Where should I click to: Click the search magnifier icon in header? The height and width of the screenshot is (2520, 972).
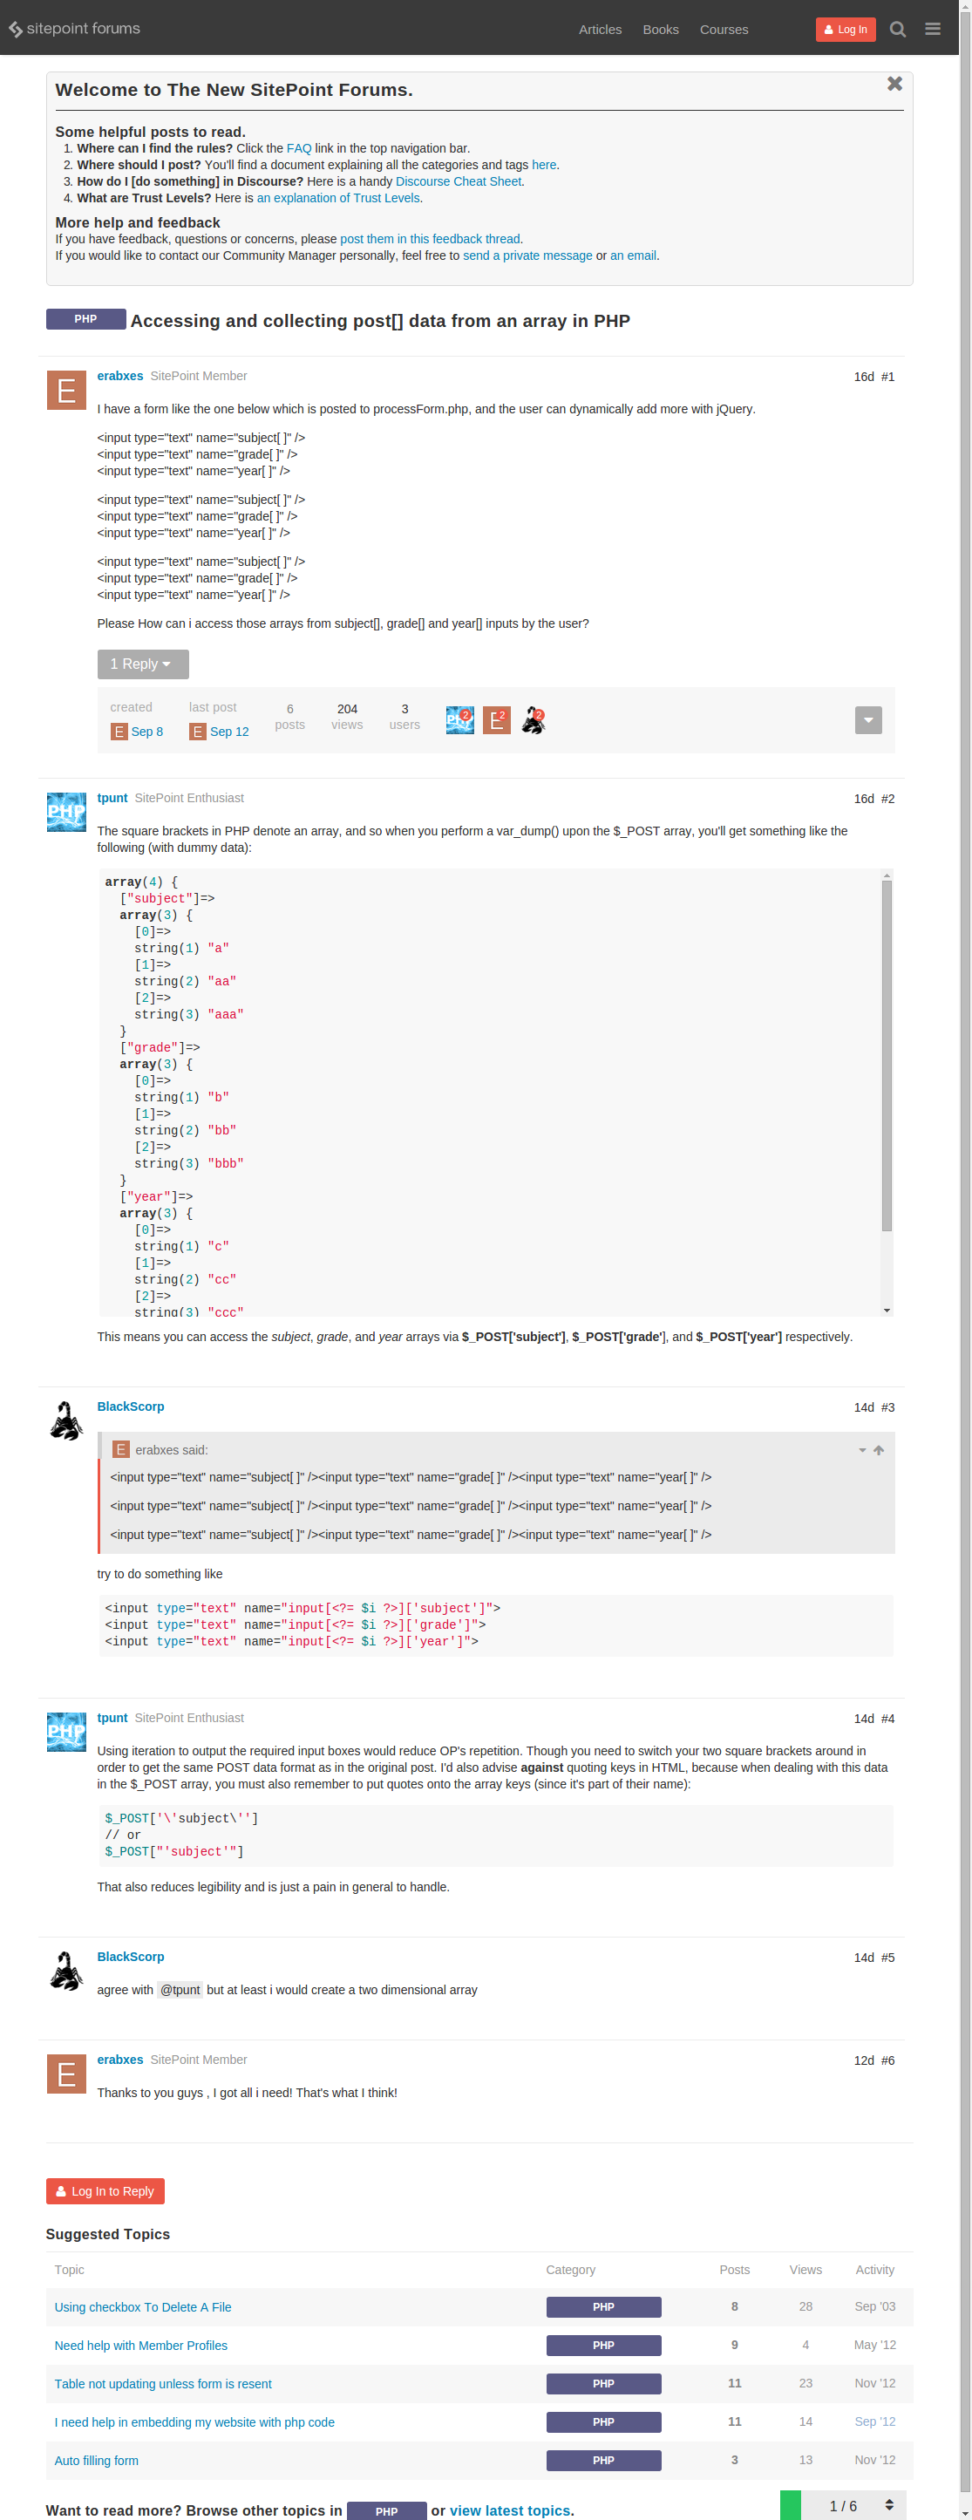tap(897, 30)
